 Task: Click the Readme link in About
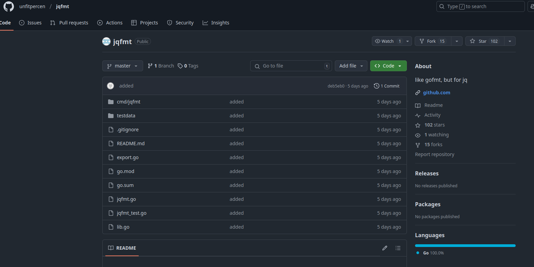pos(429,105)
